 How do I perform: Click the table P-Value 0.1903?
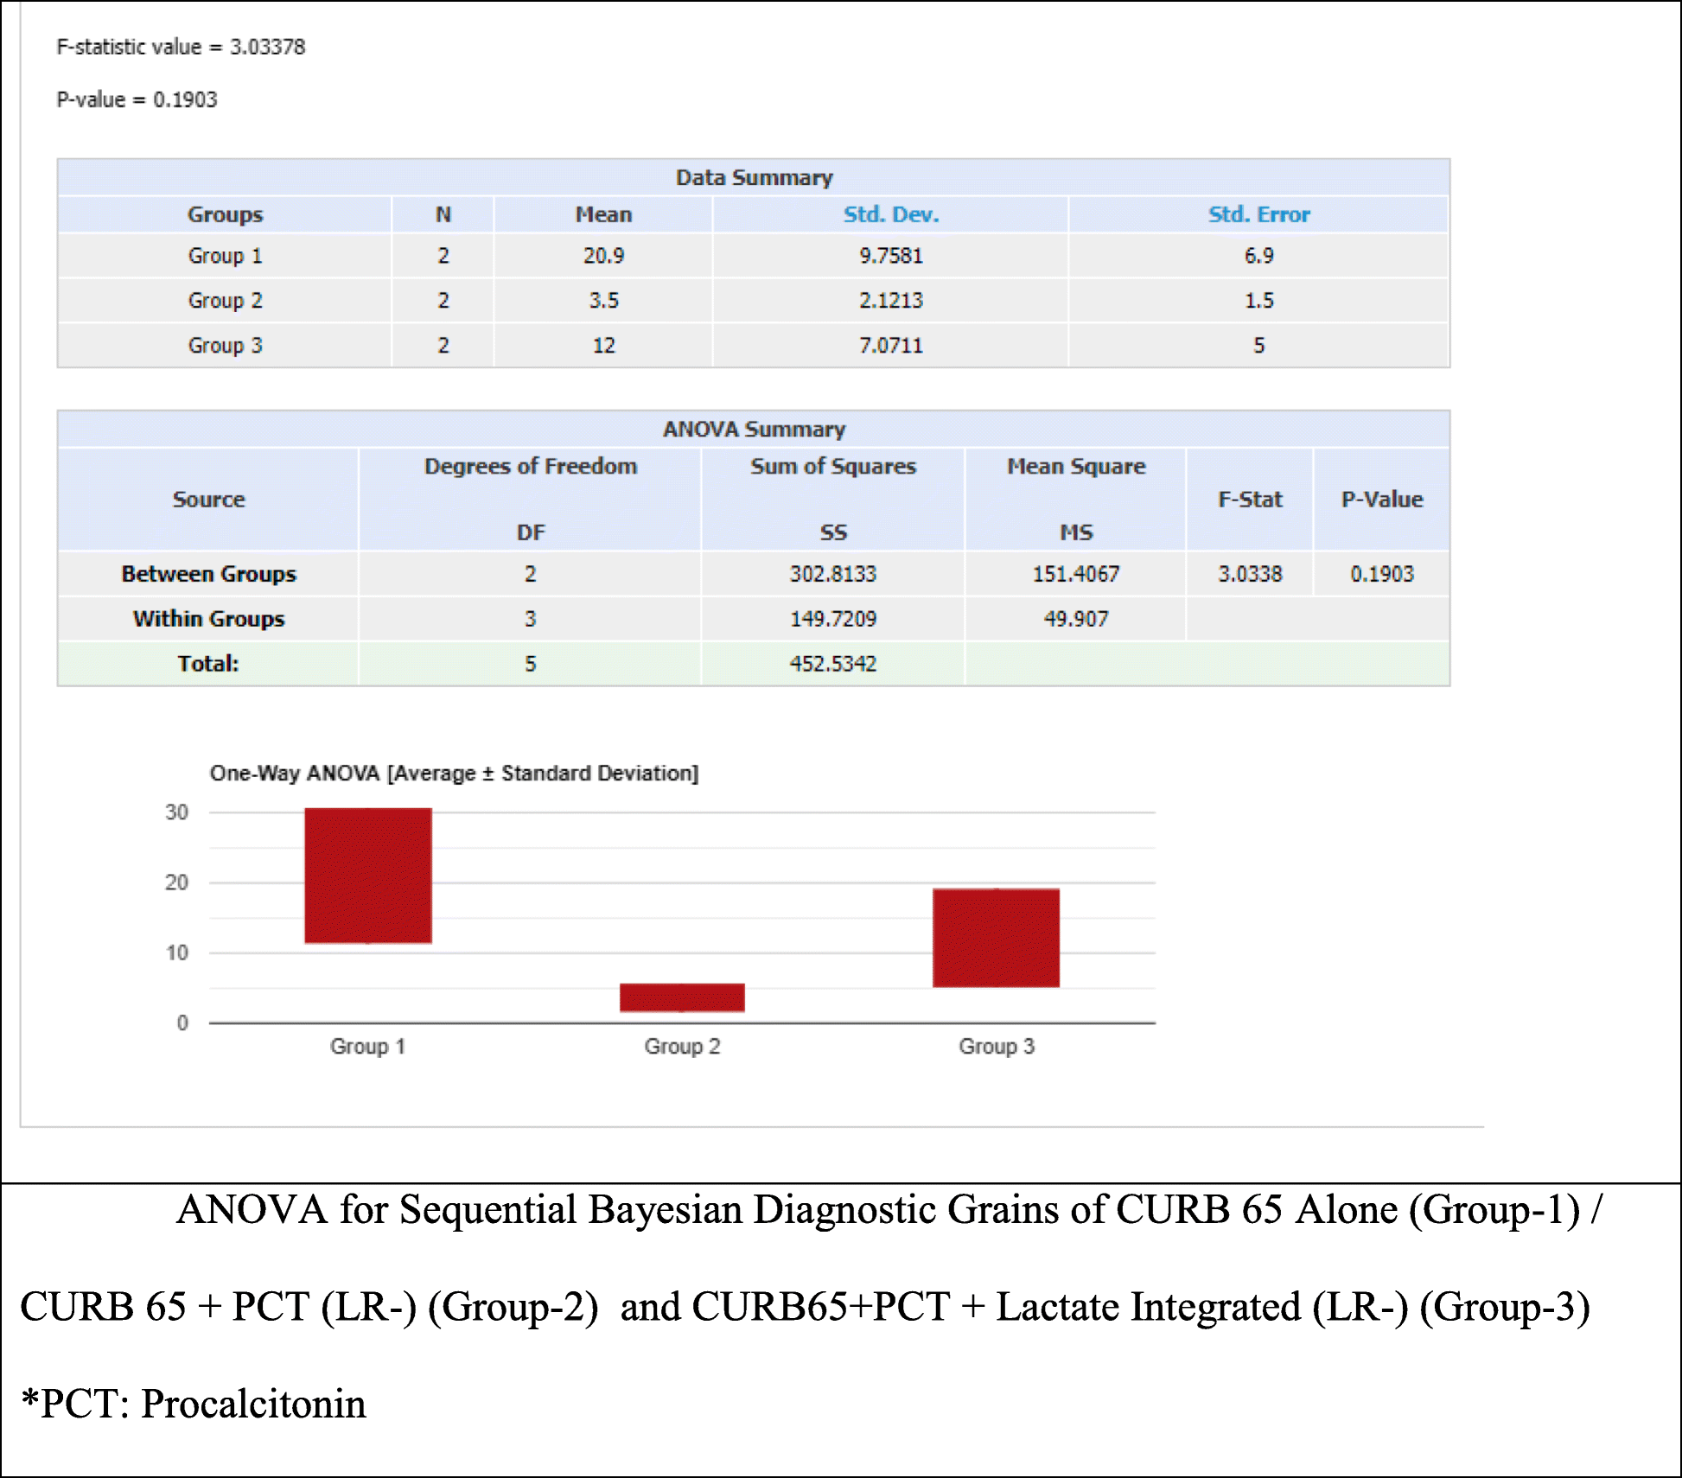point(1382,574)
